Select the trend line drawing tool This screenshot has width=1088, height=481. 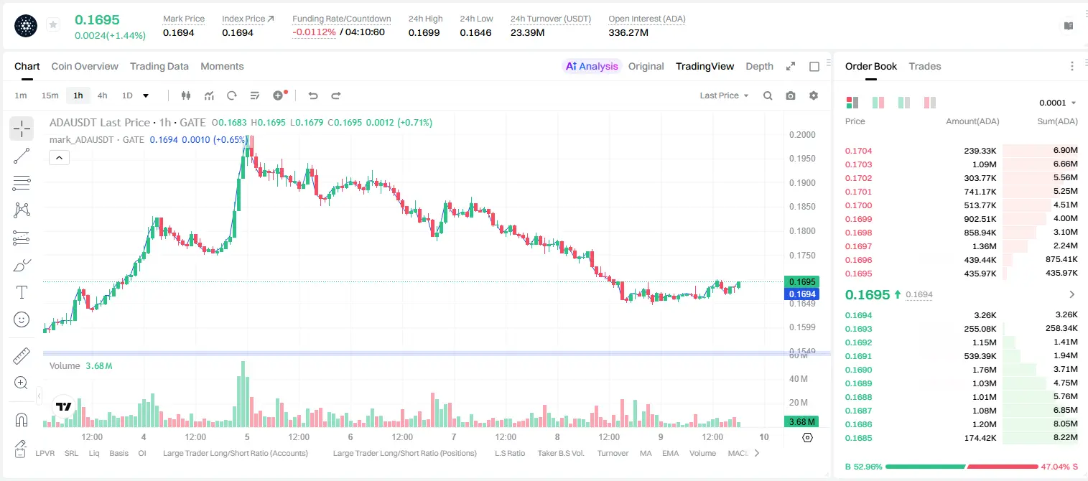coord(22,156)
